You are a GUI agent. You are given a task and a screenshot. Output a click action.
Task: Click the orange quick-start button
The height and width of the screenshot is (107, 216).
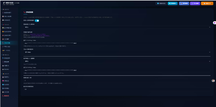click(207, 3)
